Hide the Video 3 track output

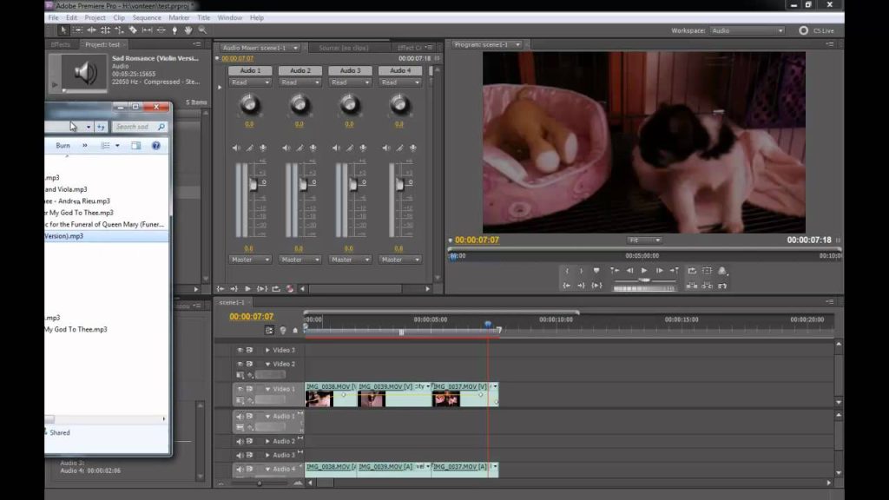coord(240,351)
